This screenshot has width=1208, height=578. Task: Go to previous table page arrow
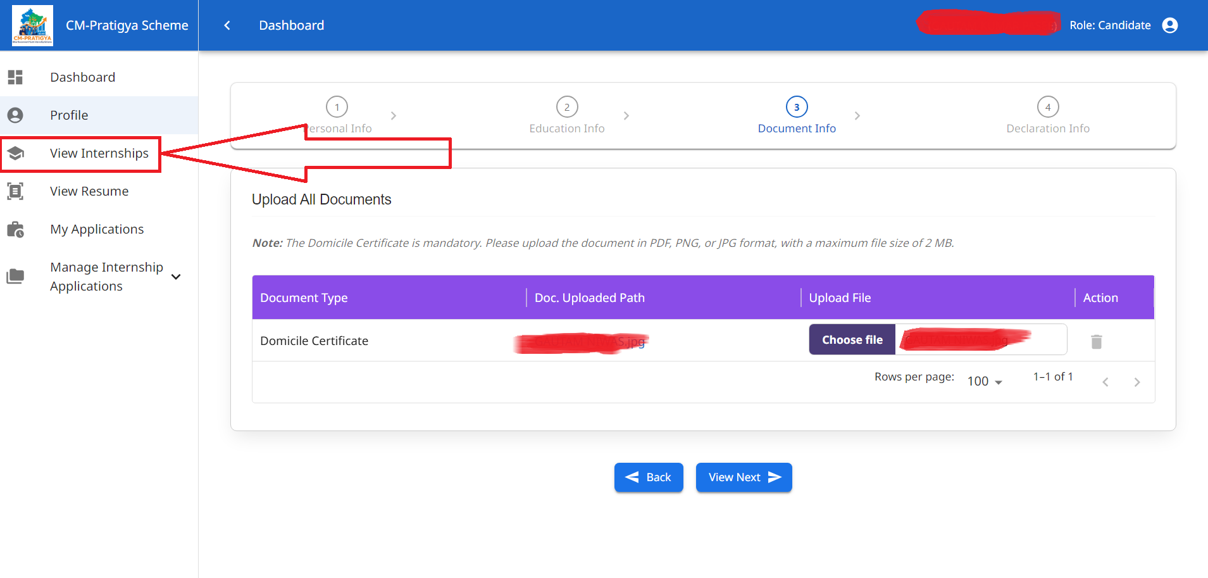pyautogui.click(x=1105, y=382)
